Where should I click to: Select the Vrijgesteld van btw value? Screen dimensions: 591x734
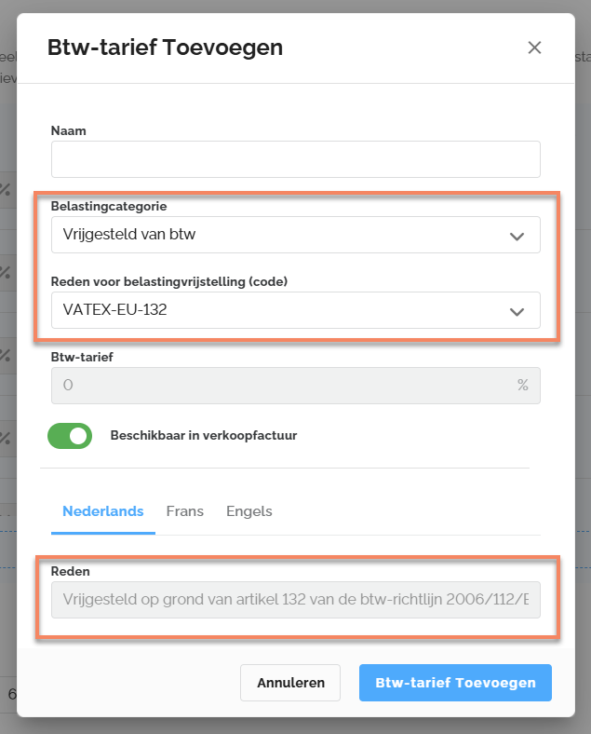(129, 234)
